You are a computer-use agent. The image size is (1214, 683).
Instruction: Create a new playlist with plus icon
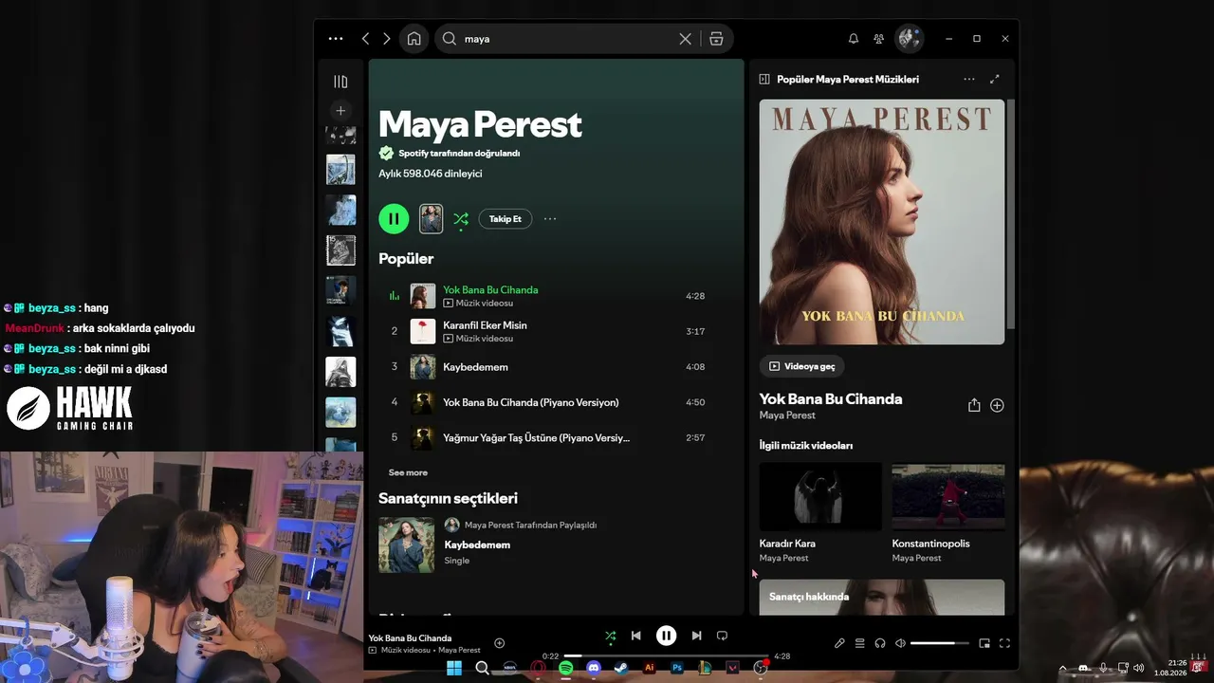340,110
